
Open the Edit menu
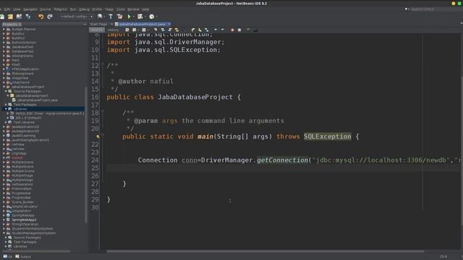point(7,9)
